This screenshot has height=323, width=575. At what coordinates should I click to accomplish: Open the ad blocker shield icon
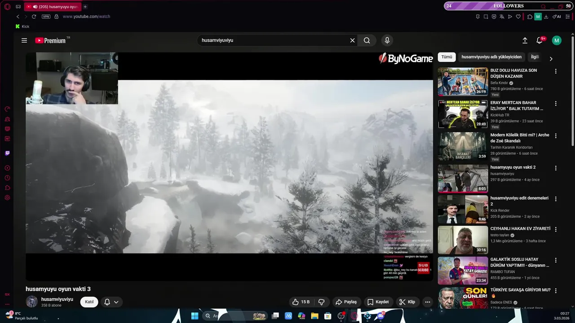tap(494, 17)
